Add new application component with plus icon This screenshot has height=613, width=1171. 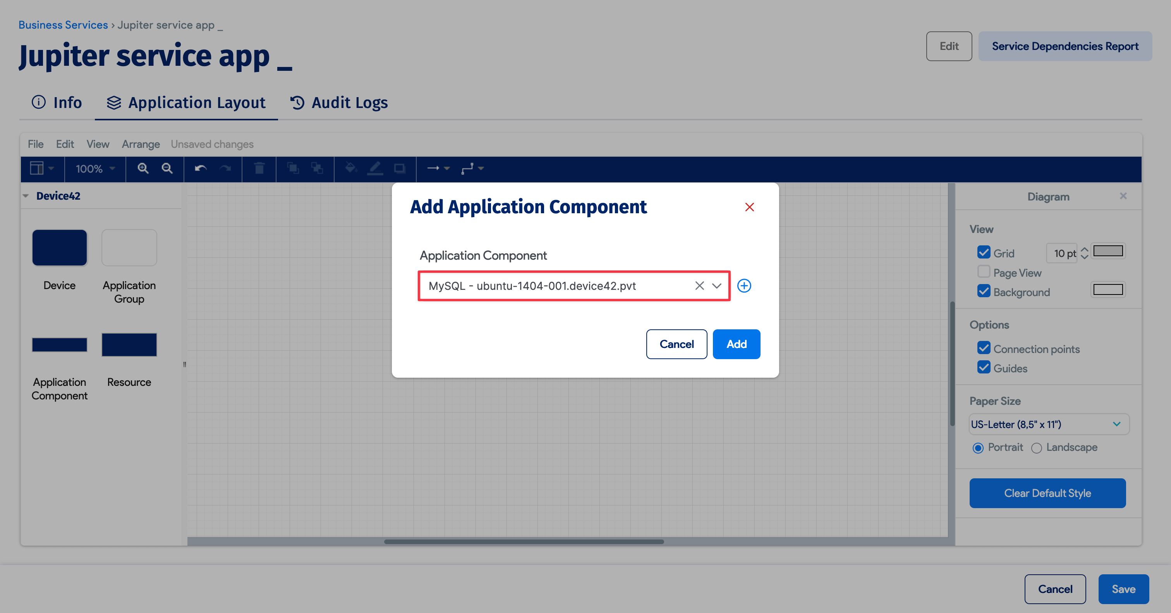tap(744, 286)
